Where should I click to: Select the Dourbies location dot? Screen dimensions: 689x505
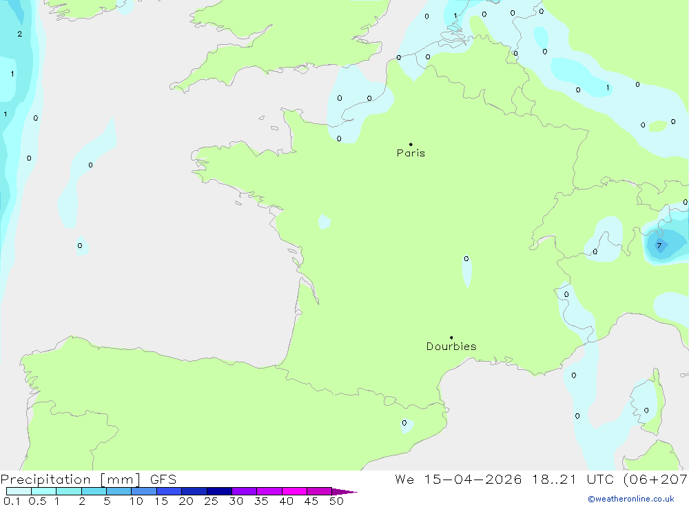tap(451, 338)
